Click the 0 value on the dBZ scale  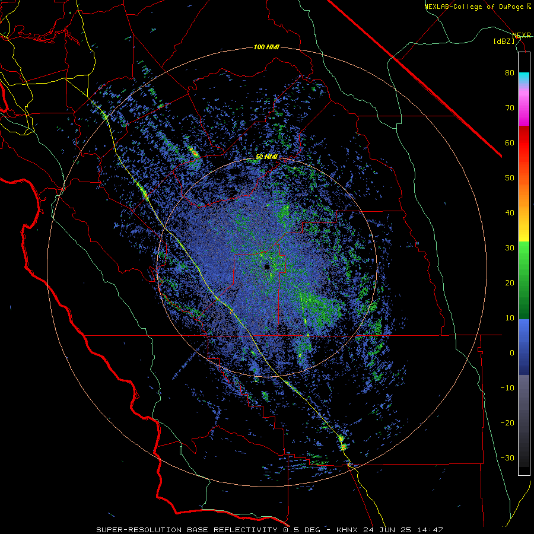(512, 353)
